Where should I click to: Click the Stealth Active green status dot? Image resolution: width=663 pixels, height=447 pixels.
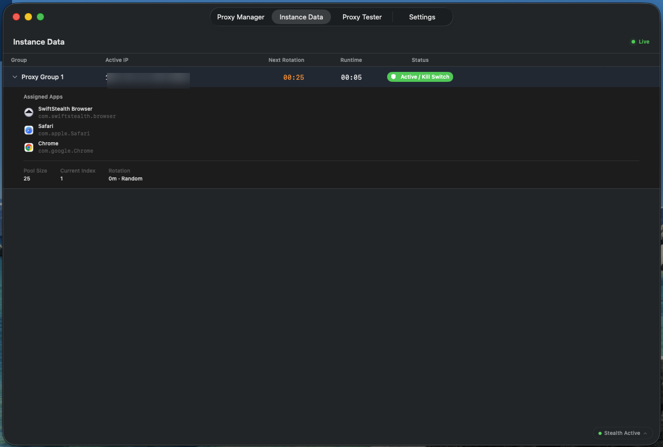(x=600, y=433)
